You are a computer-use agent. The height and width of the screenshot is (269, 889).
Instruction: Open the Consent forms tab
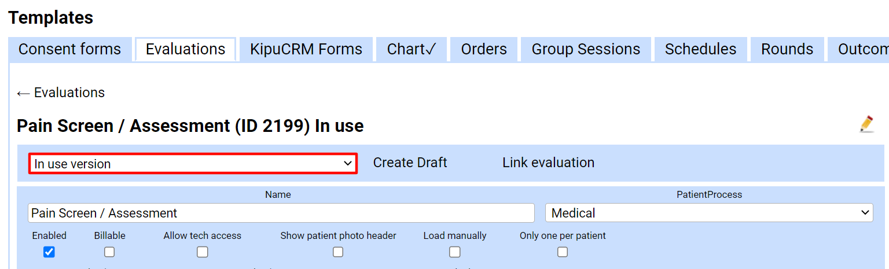(69, 49)
